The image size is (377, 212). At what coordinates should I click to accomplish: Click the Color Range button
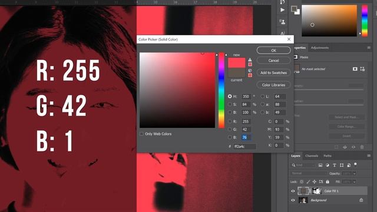point(346,127)
